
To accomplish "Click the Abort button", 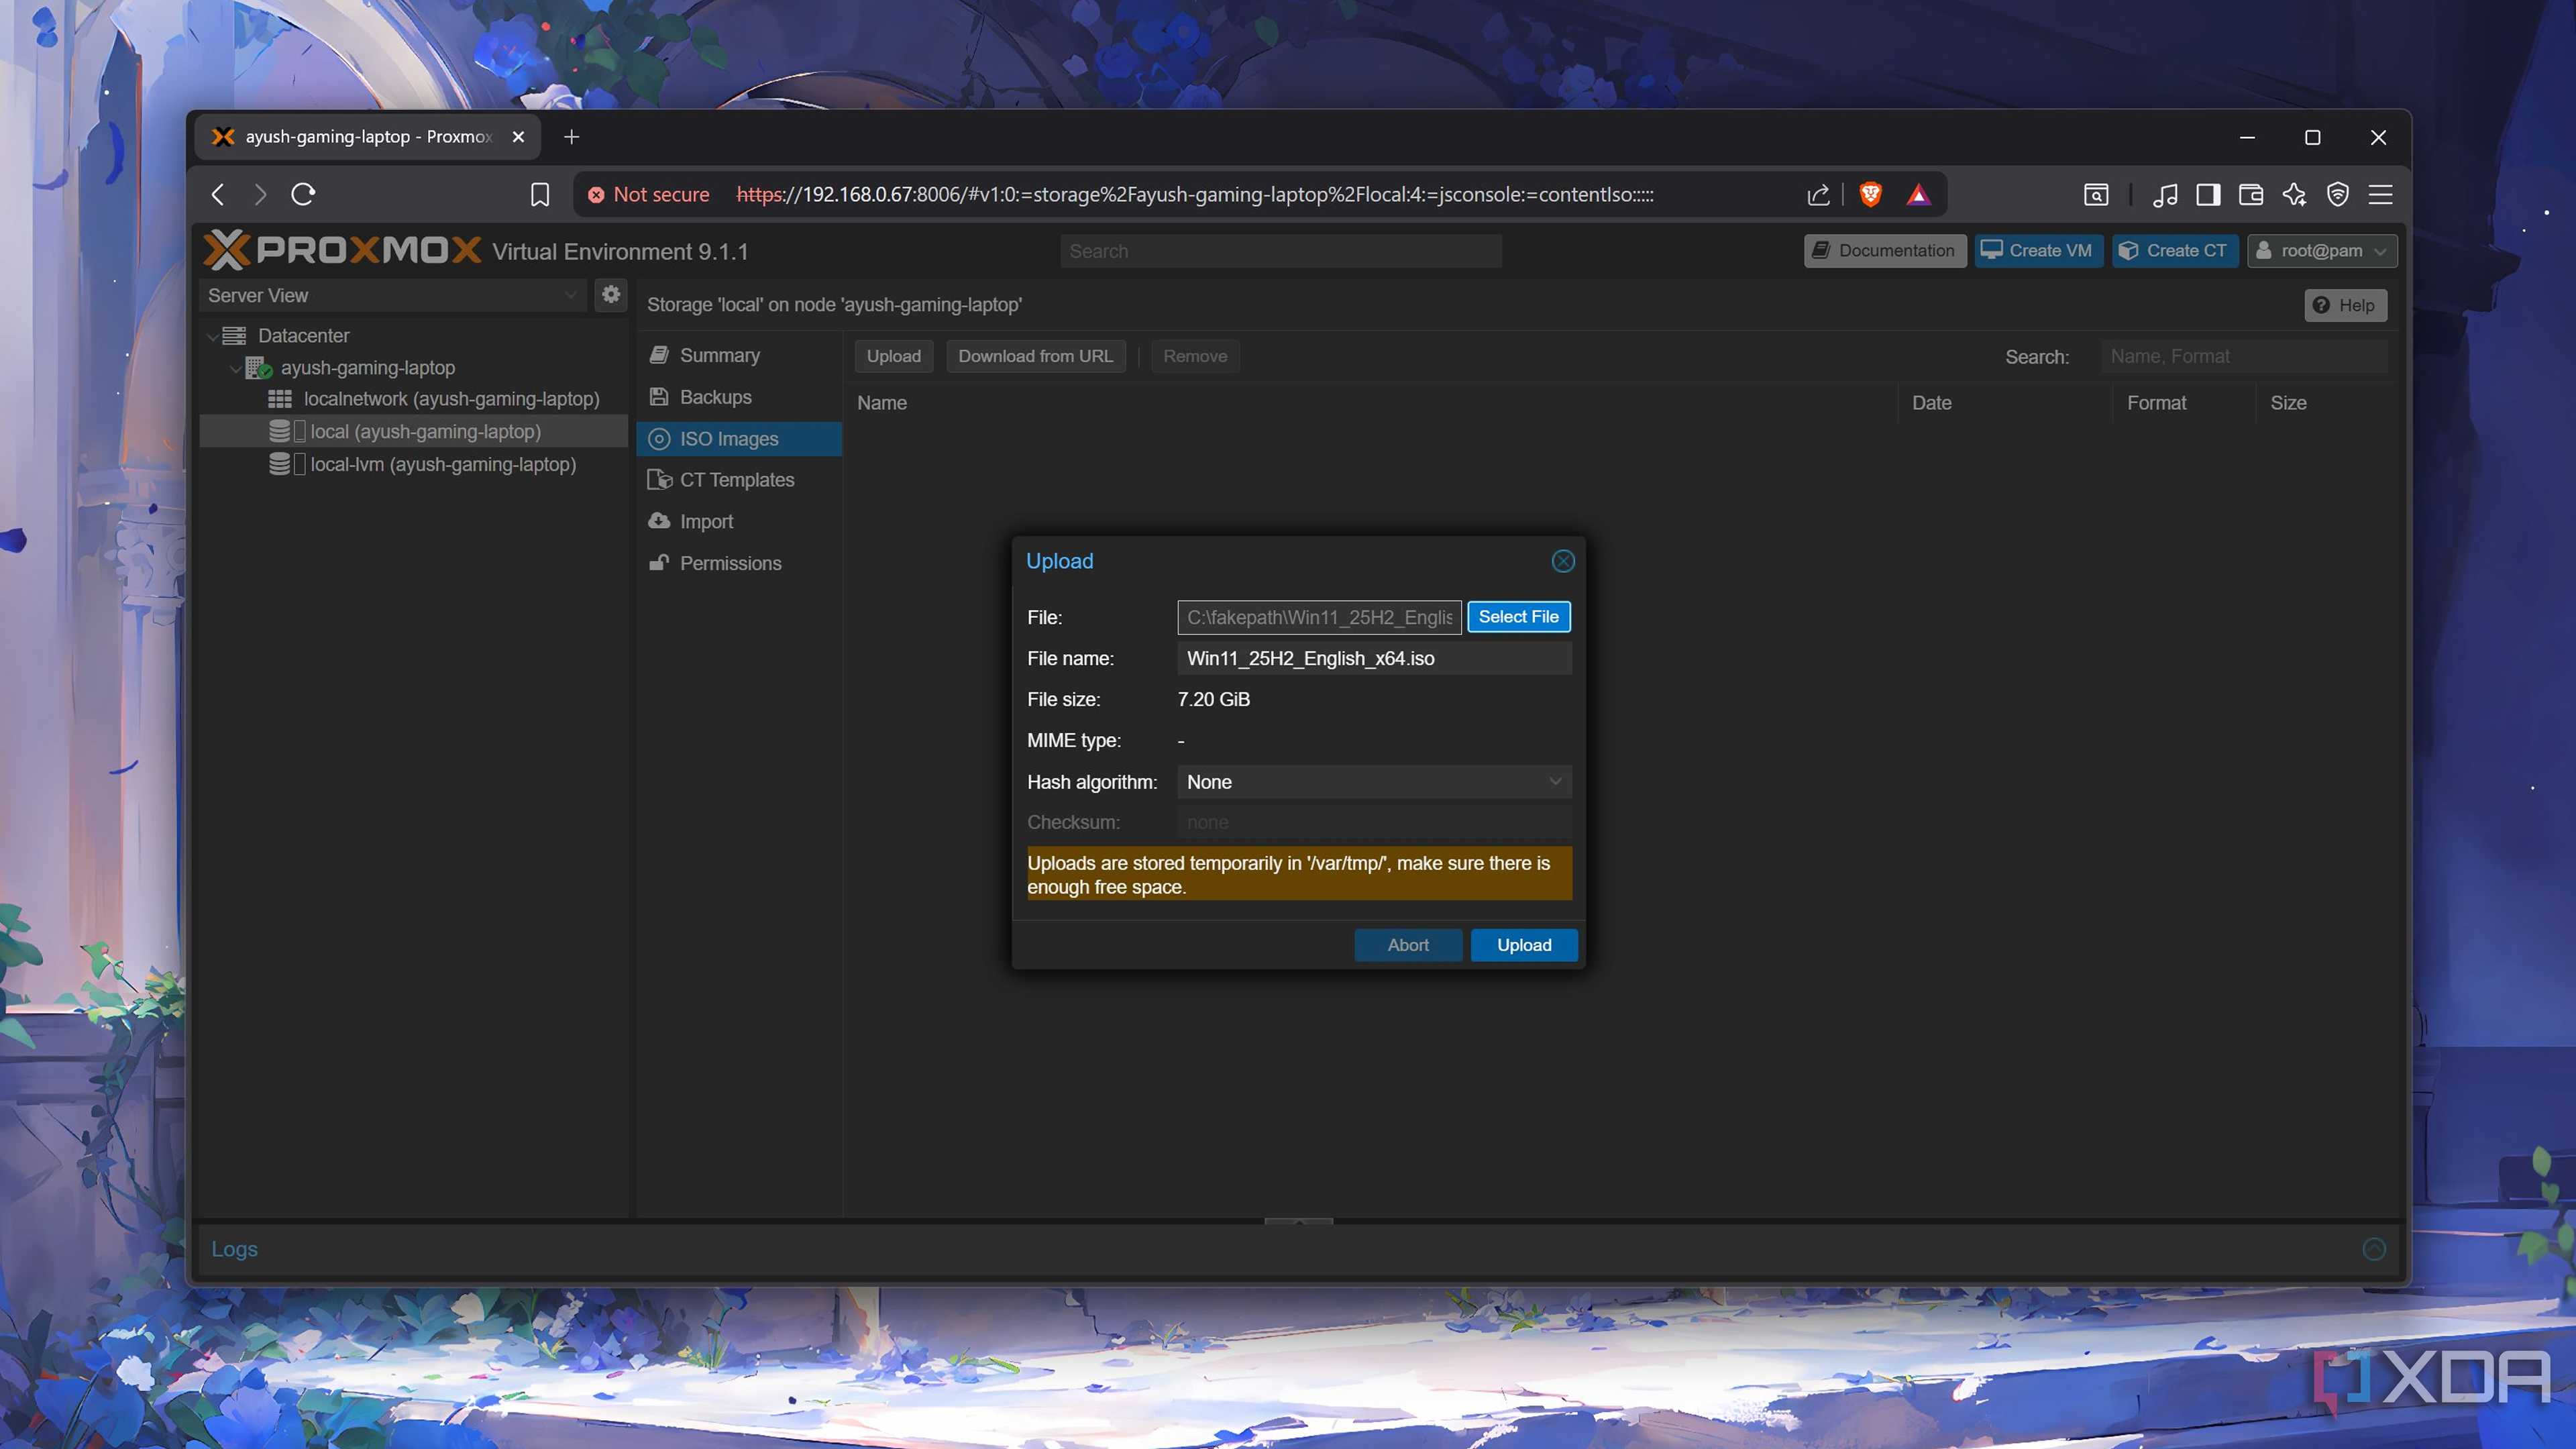I will (x=1408, y=945).
